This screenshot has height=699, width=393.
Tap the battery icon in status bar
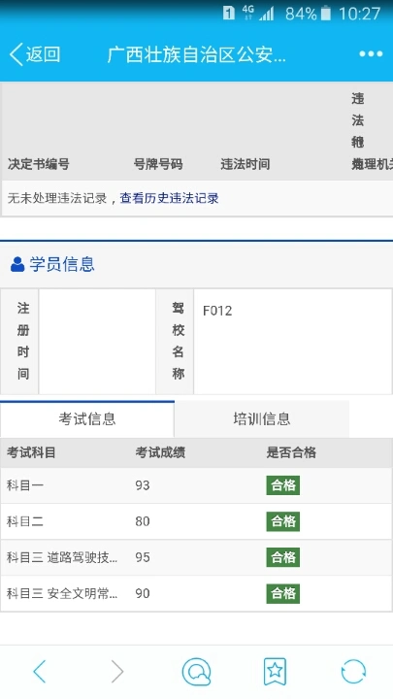point(326,14)
